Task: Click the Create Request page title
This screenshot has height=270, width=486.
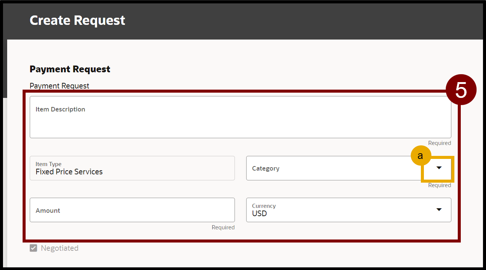Action: coord(78,20)
